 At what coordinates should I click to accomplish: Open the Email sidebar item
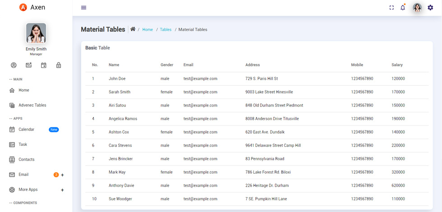pos(23,175)
